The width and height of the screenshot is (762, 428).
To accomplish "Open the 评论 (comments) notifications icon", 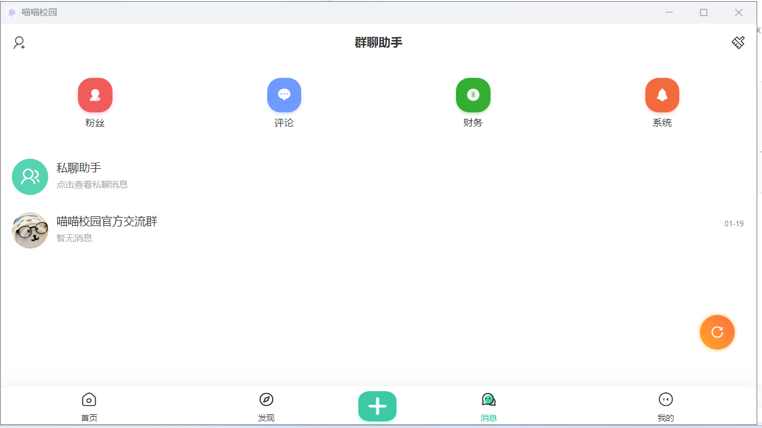I will (284, 95).
